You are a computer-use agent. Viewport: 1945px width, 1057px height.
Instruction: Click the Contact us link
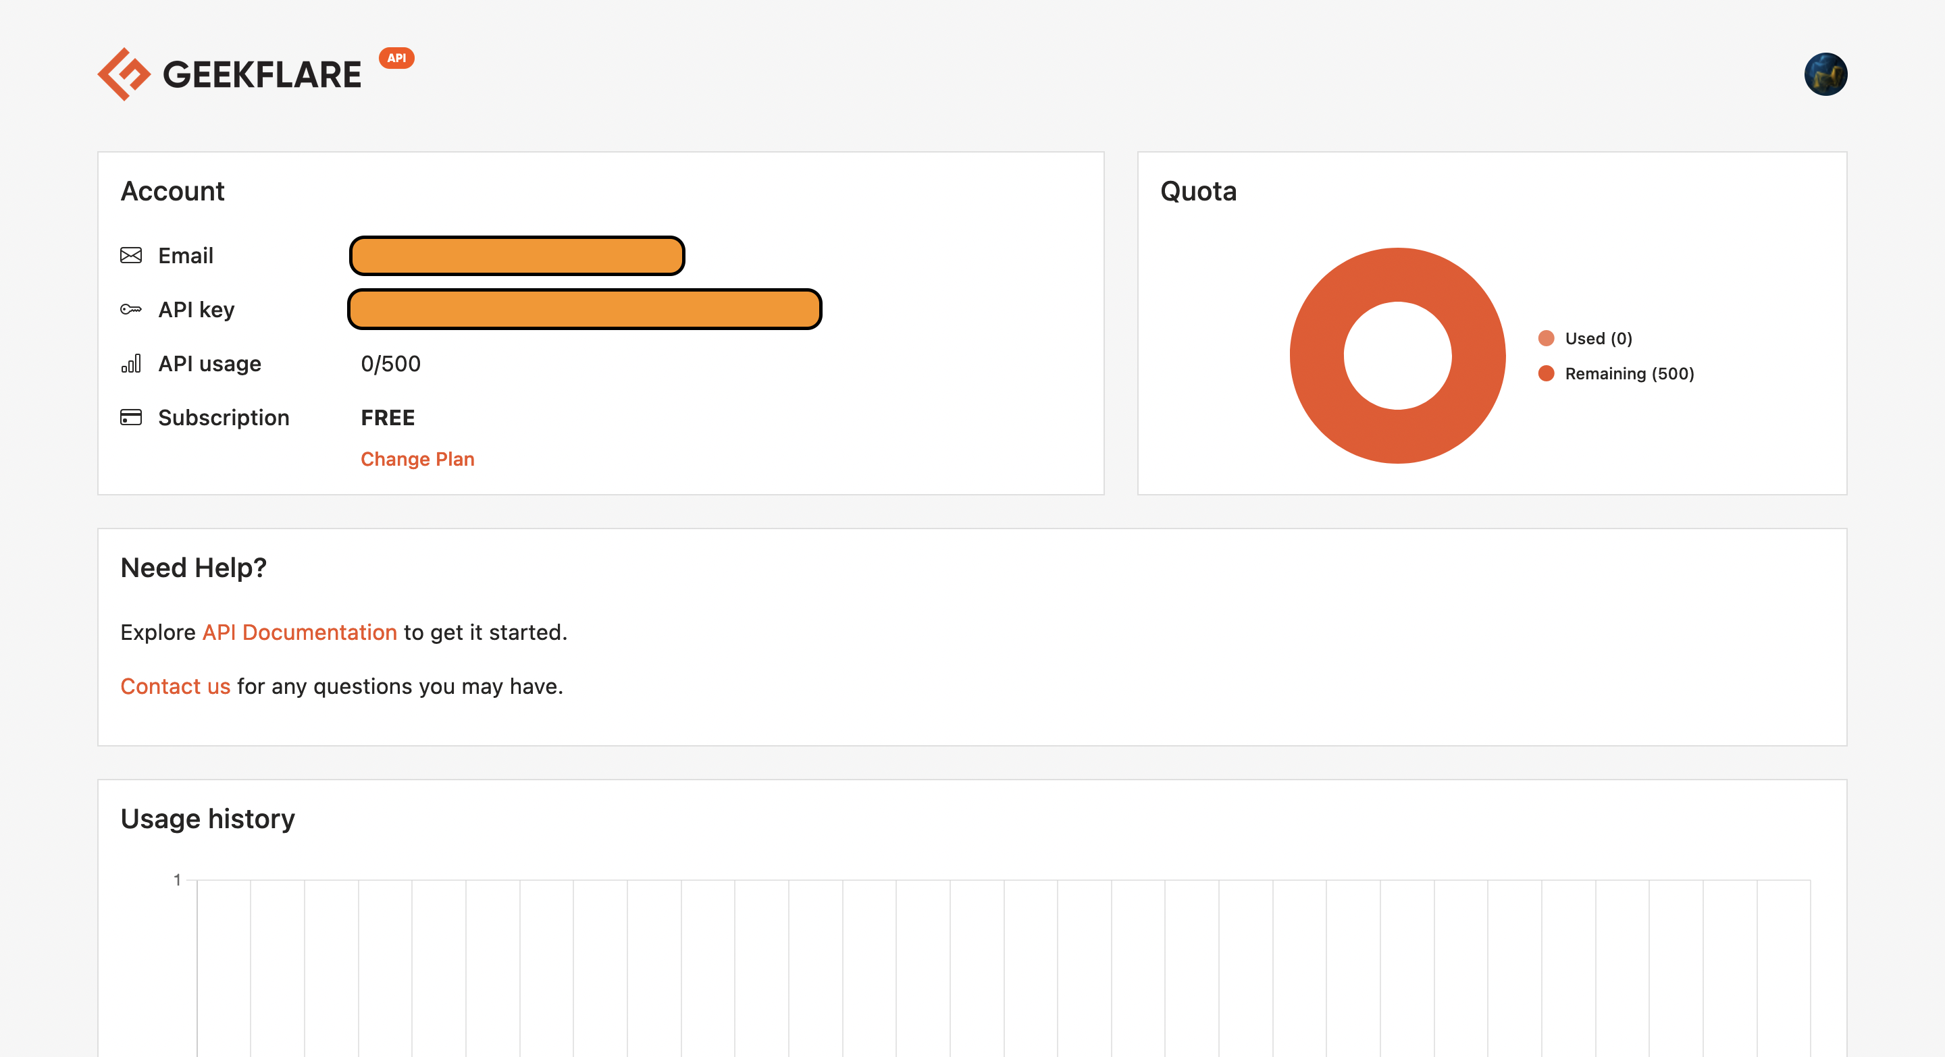(x=175, y=686)
